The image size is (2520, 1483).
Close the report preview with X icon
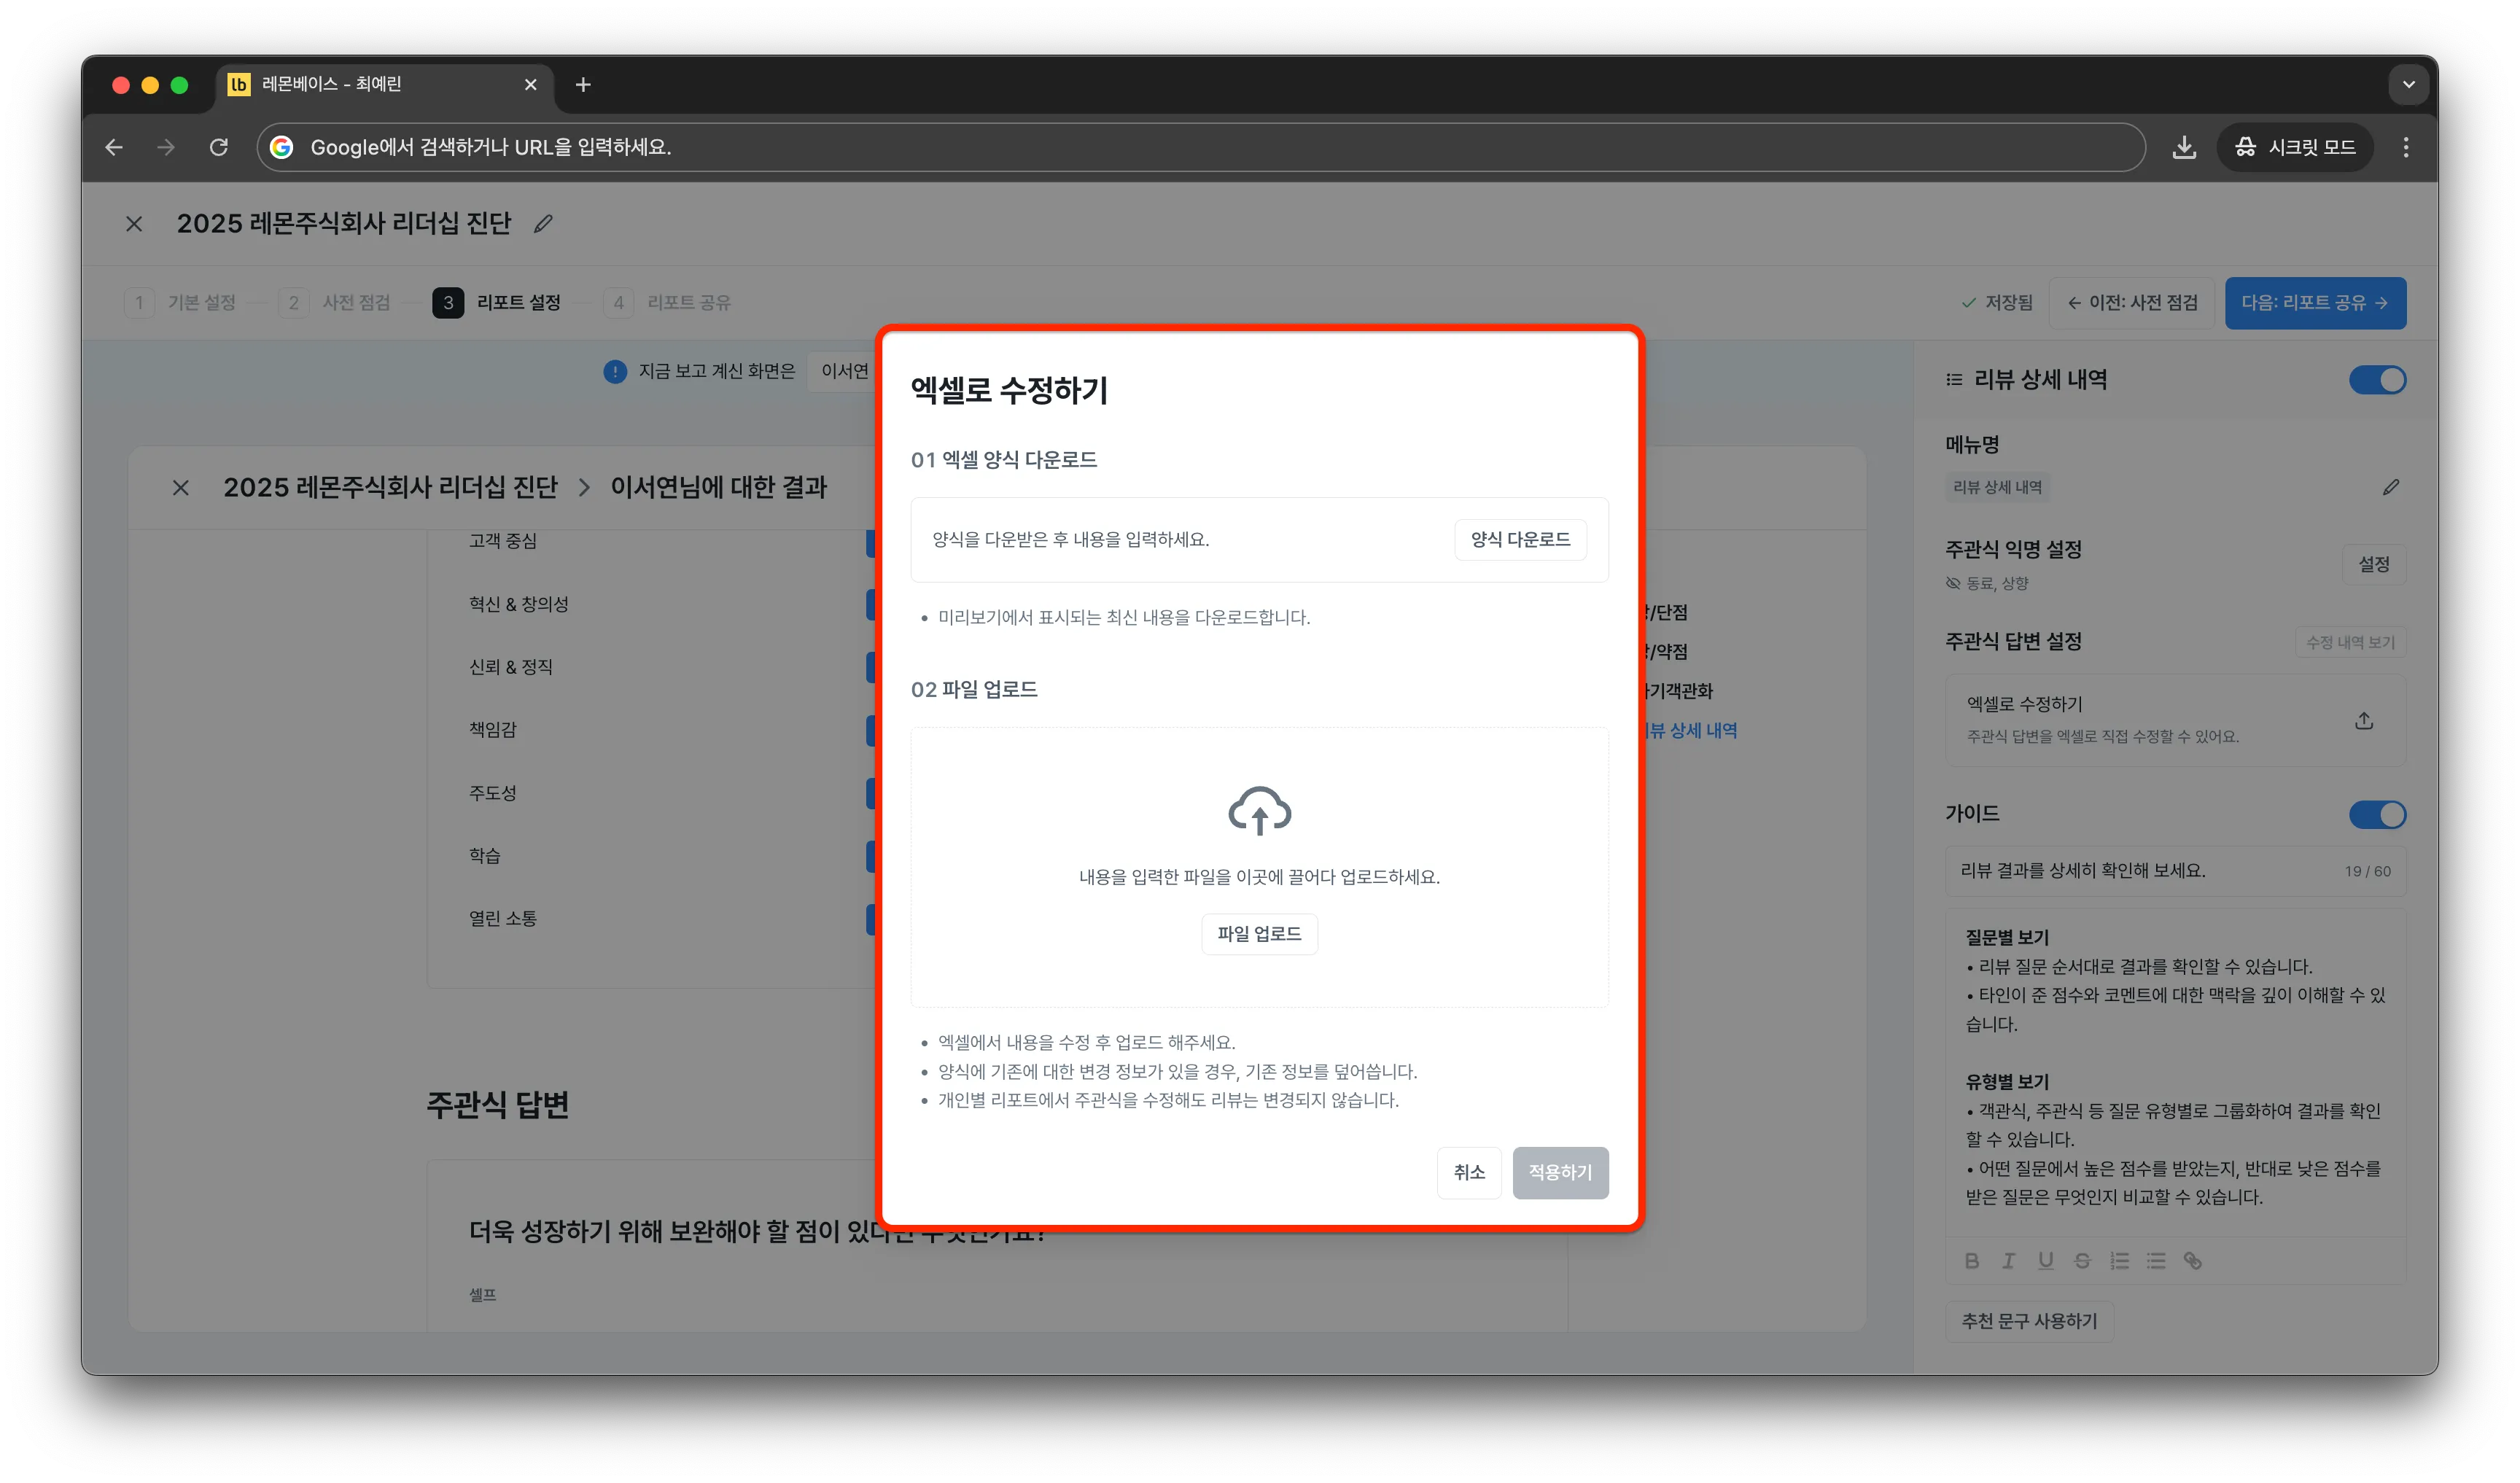coord(181,487)
